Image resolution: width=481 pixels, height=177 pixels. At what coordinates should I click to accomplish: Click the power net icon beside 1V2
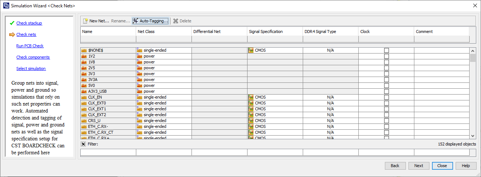84,56
